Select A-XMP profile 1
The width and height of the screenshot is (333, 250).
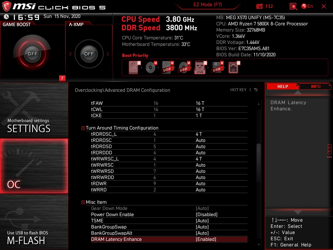[x=108, y=54]
